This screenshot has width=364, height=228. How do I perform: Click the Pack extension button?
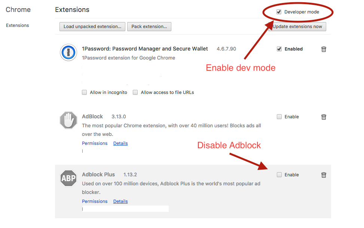tap(149, 27)
